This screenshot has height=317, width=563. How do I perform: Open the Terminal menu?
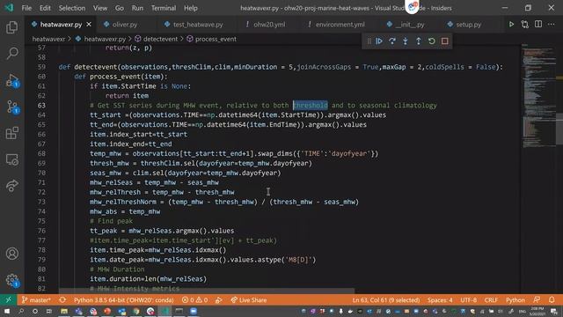click(x=164, y=8)
